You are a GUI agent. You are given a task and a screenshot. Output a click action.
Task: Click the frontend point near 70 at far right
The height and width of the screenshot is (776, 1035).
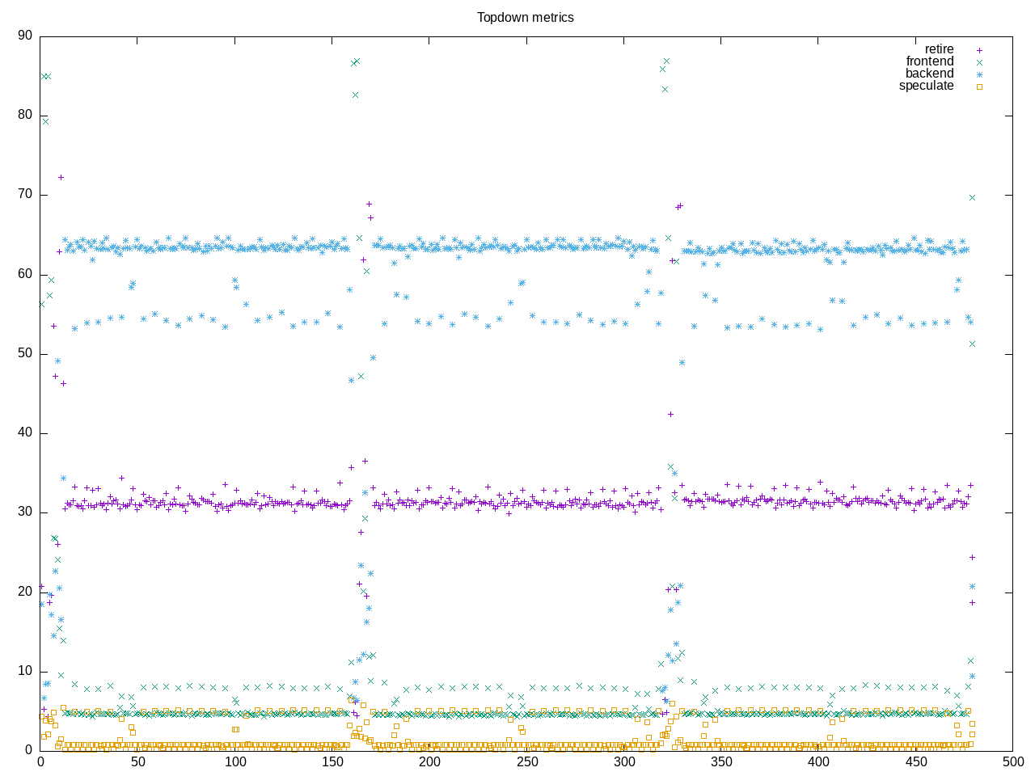(x=972, y=197)
